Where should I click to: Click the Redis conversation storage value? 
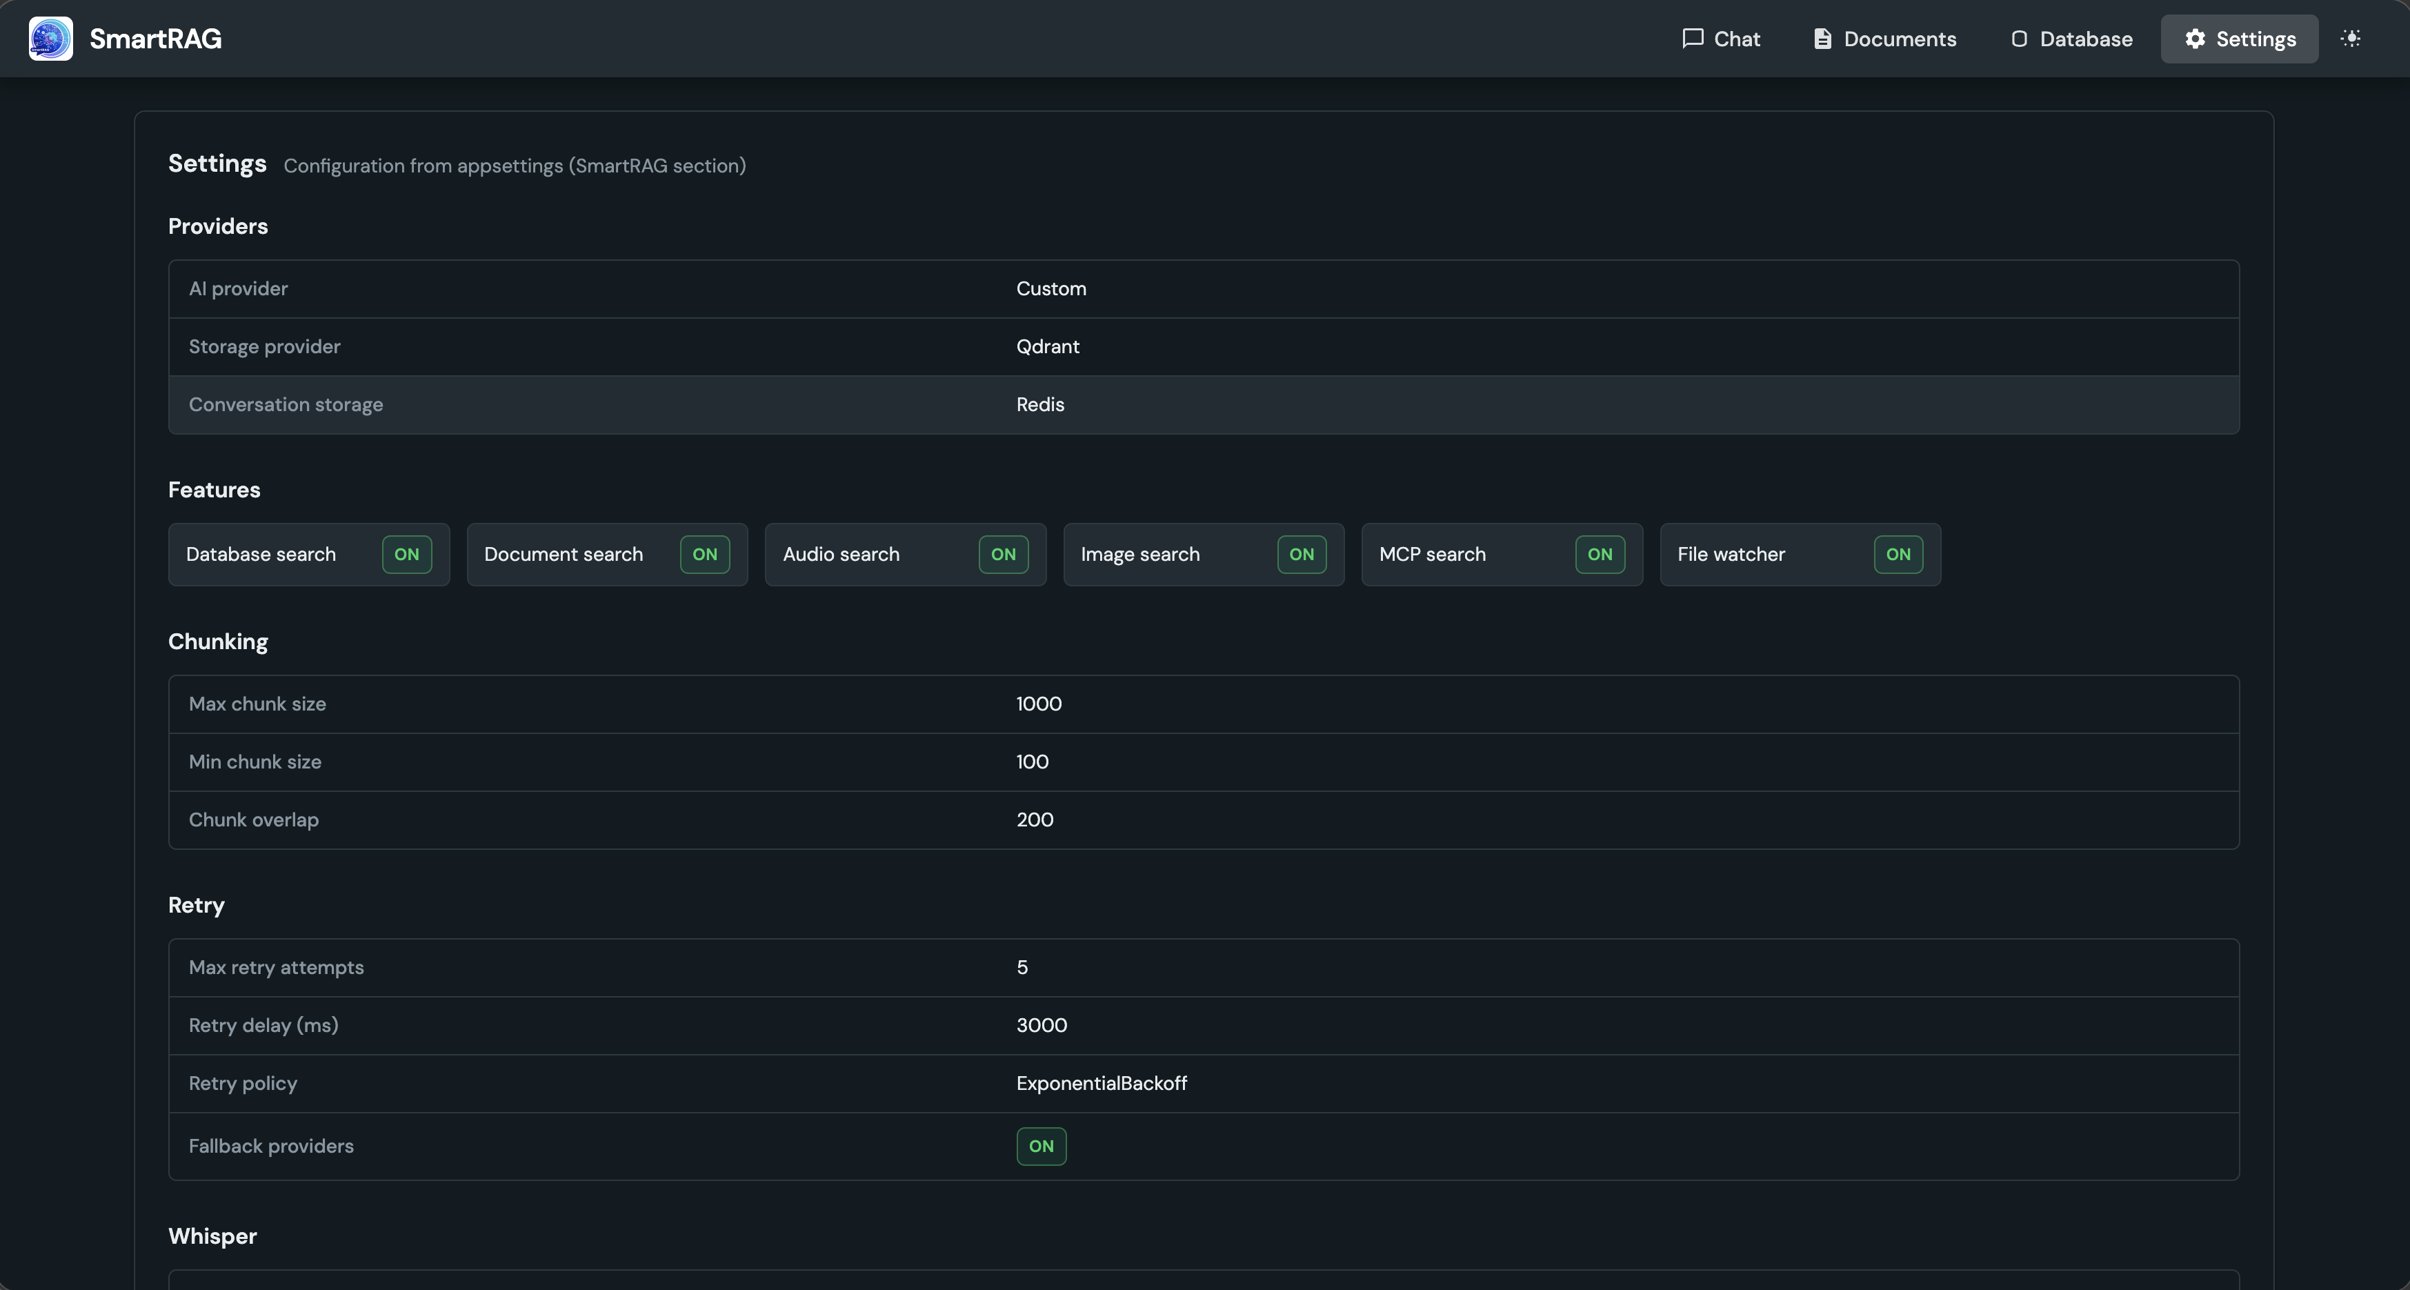1040,405
